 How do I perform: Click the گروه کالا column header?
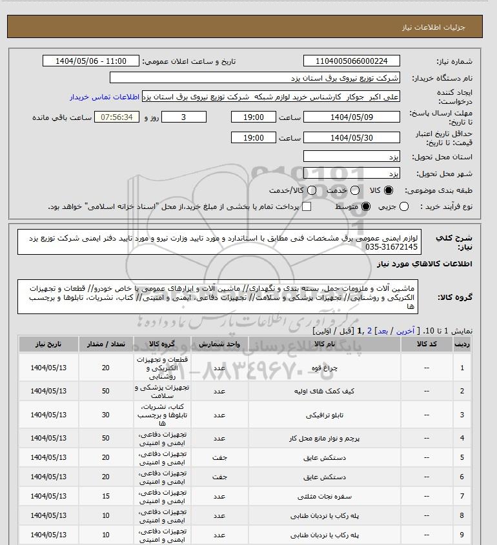[x=162, y=344]
